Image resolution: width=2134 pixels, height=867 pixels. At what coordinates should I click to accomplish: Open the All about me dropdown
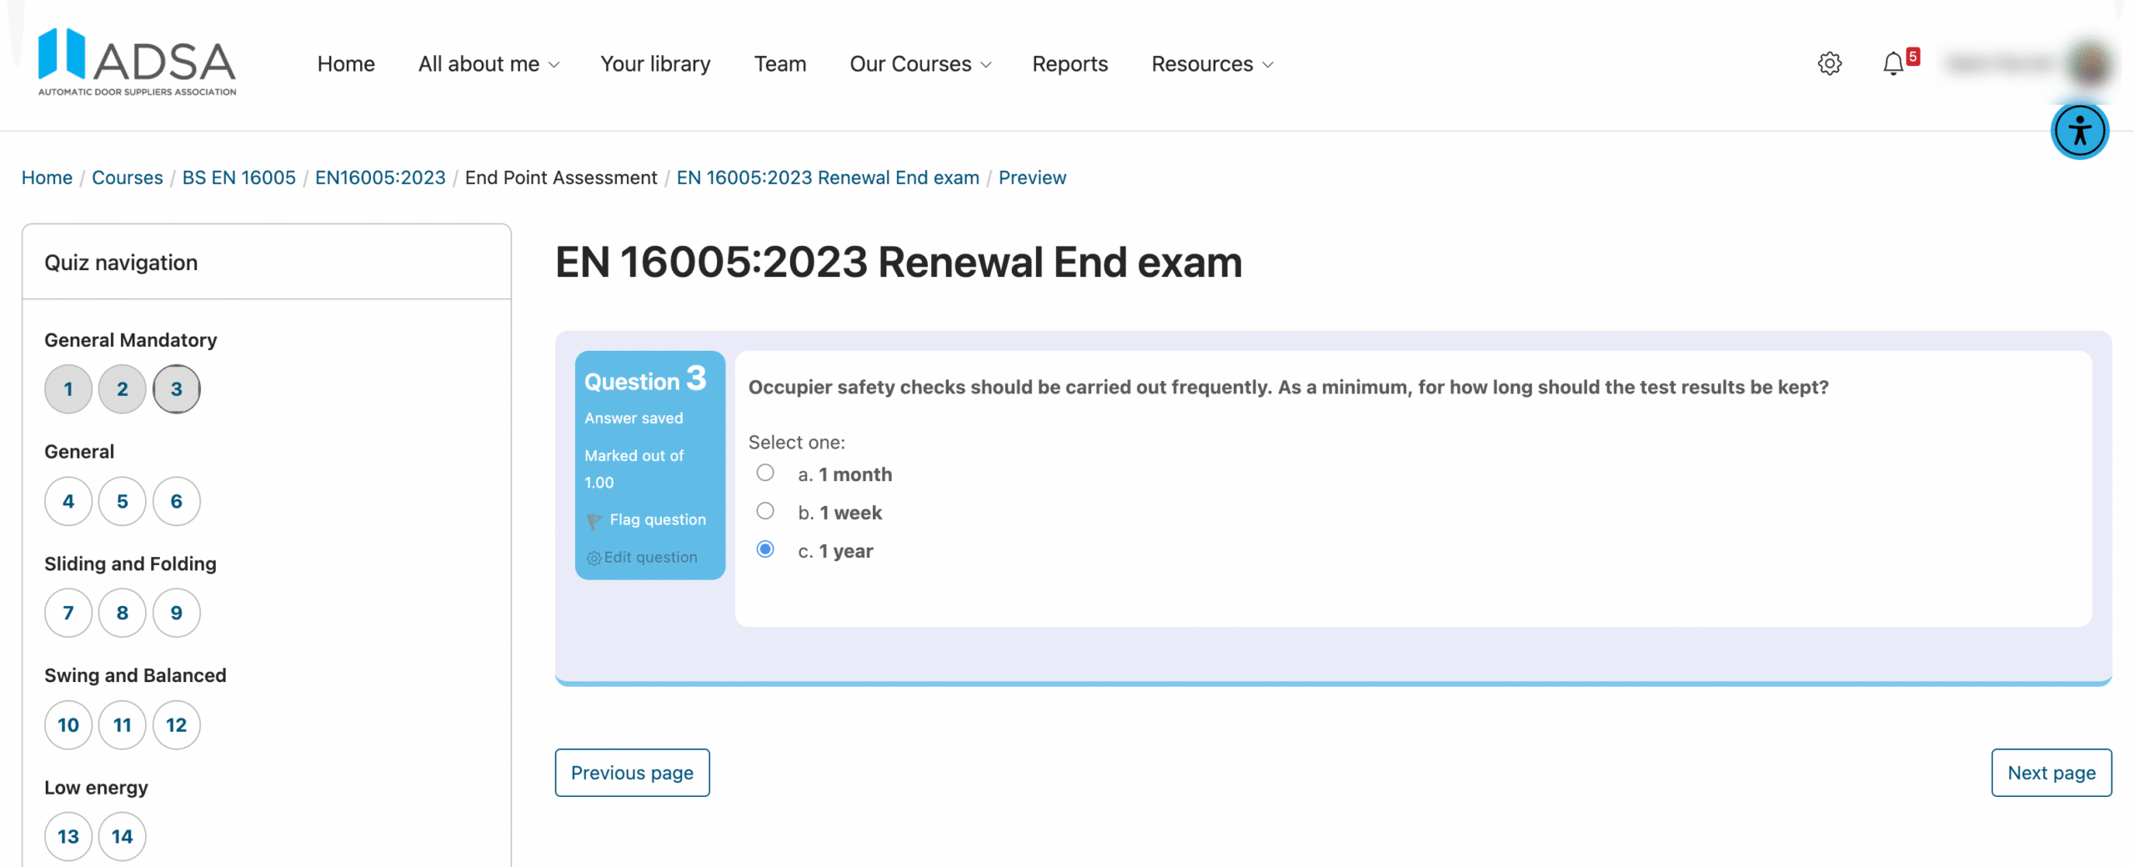click(488, 63)
